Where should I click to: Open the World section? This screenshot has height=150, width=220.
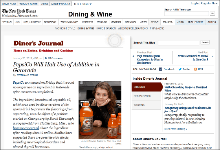7,22
